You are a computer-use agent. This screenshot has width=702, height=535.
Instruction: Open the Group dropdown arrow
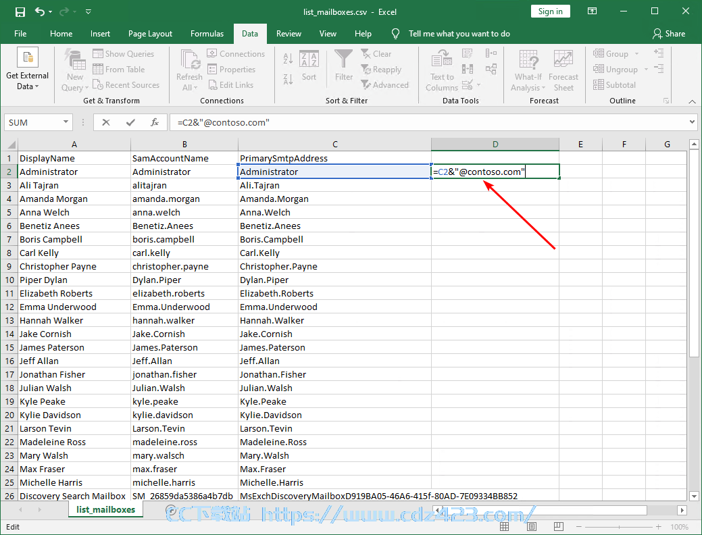point(636,54)
